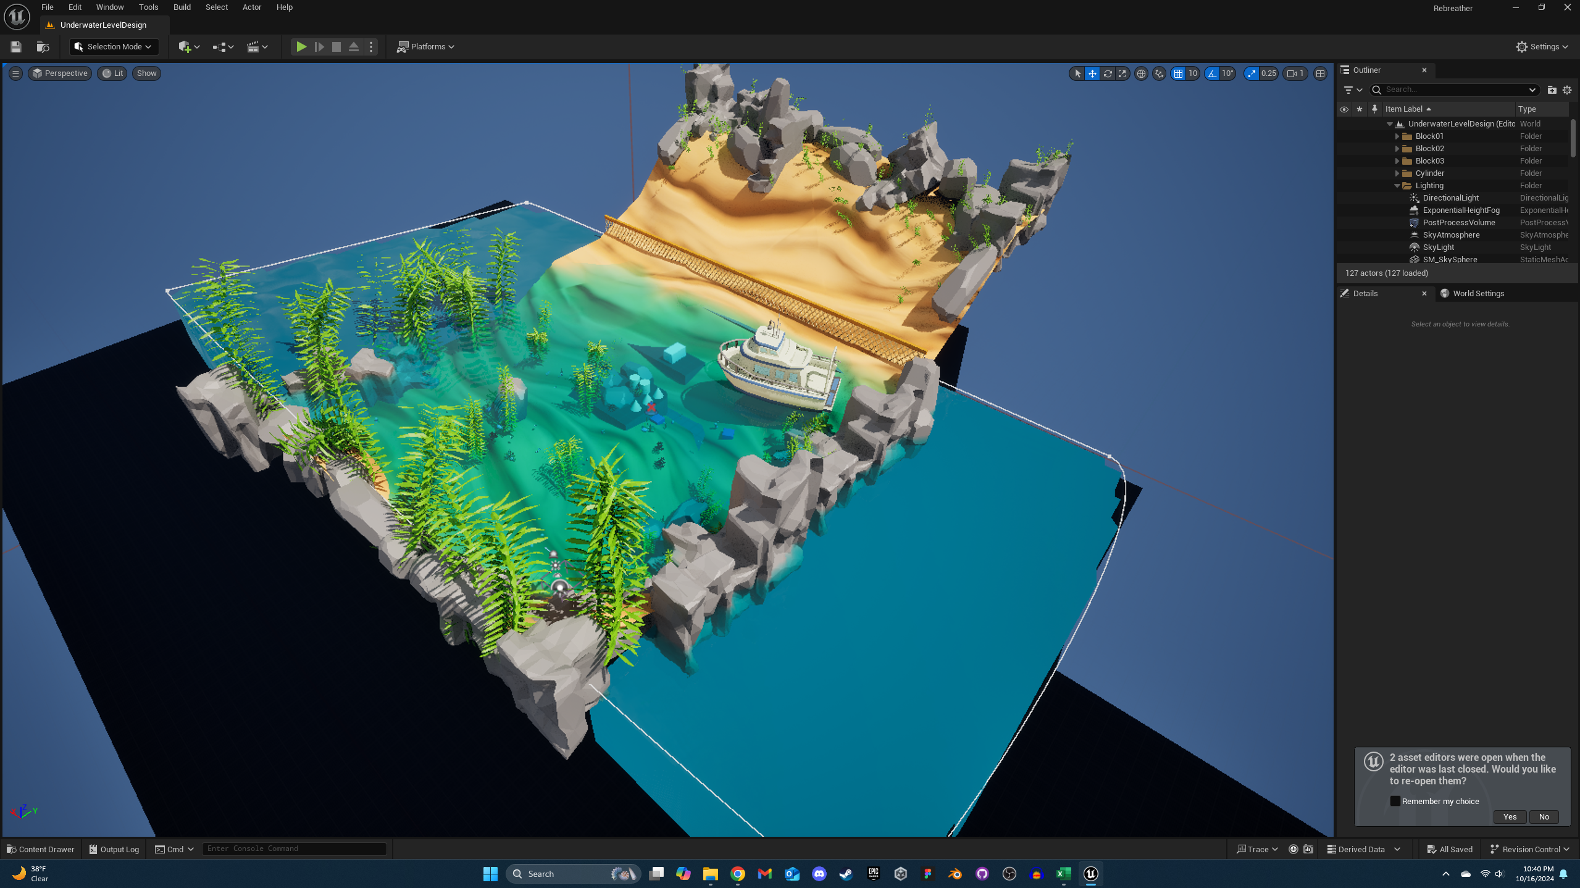Viewport: 1580px width, 888px height.
Task: Click the viewport layout maximize icon
Action: (x=1320, y=73)
